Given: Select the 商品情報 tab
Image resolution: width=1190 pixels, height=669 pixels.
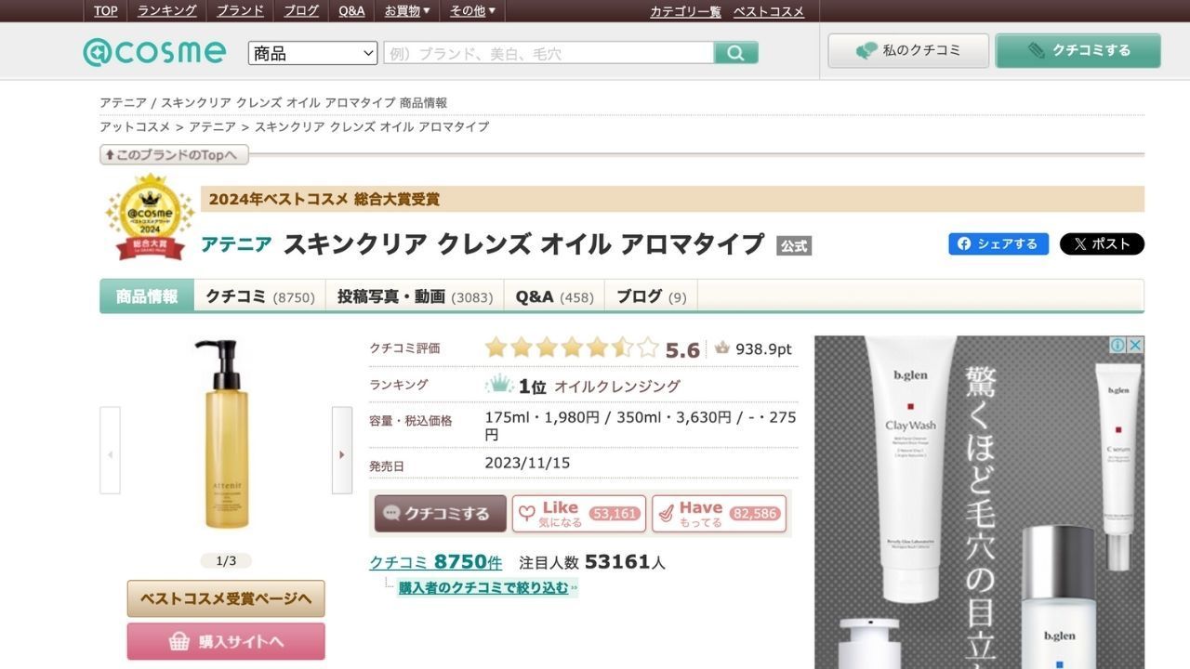Looking at the screenshot, I should click(147, 296).
